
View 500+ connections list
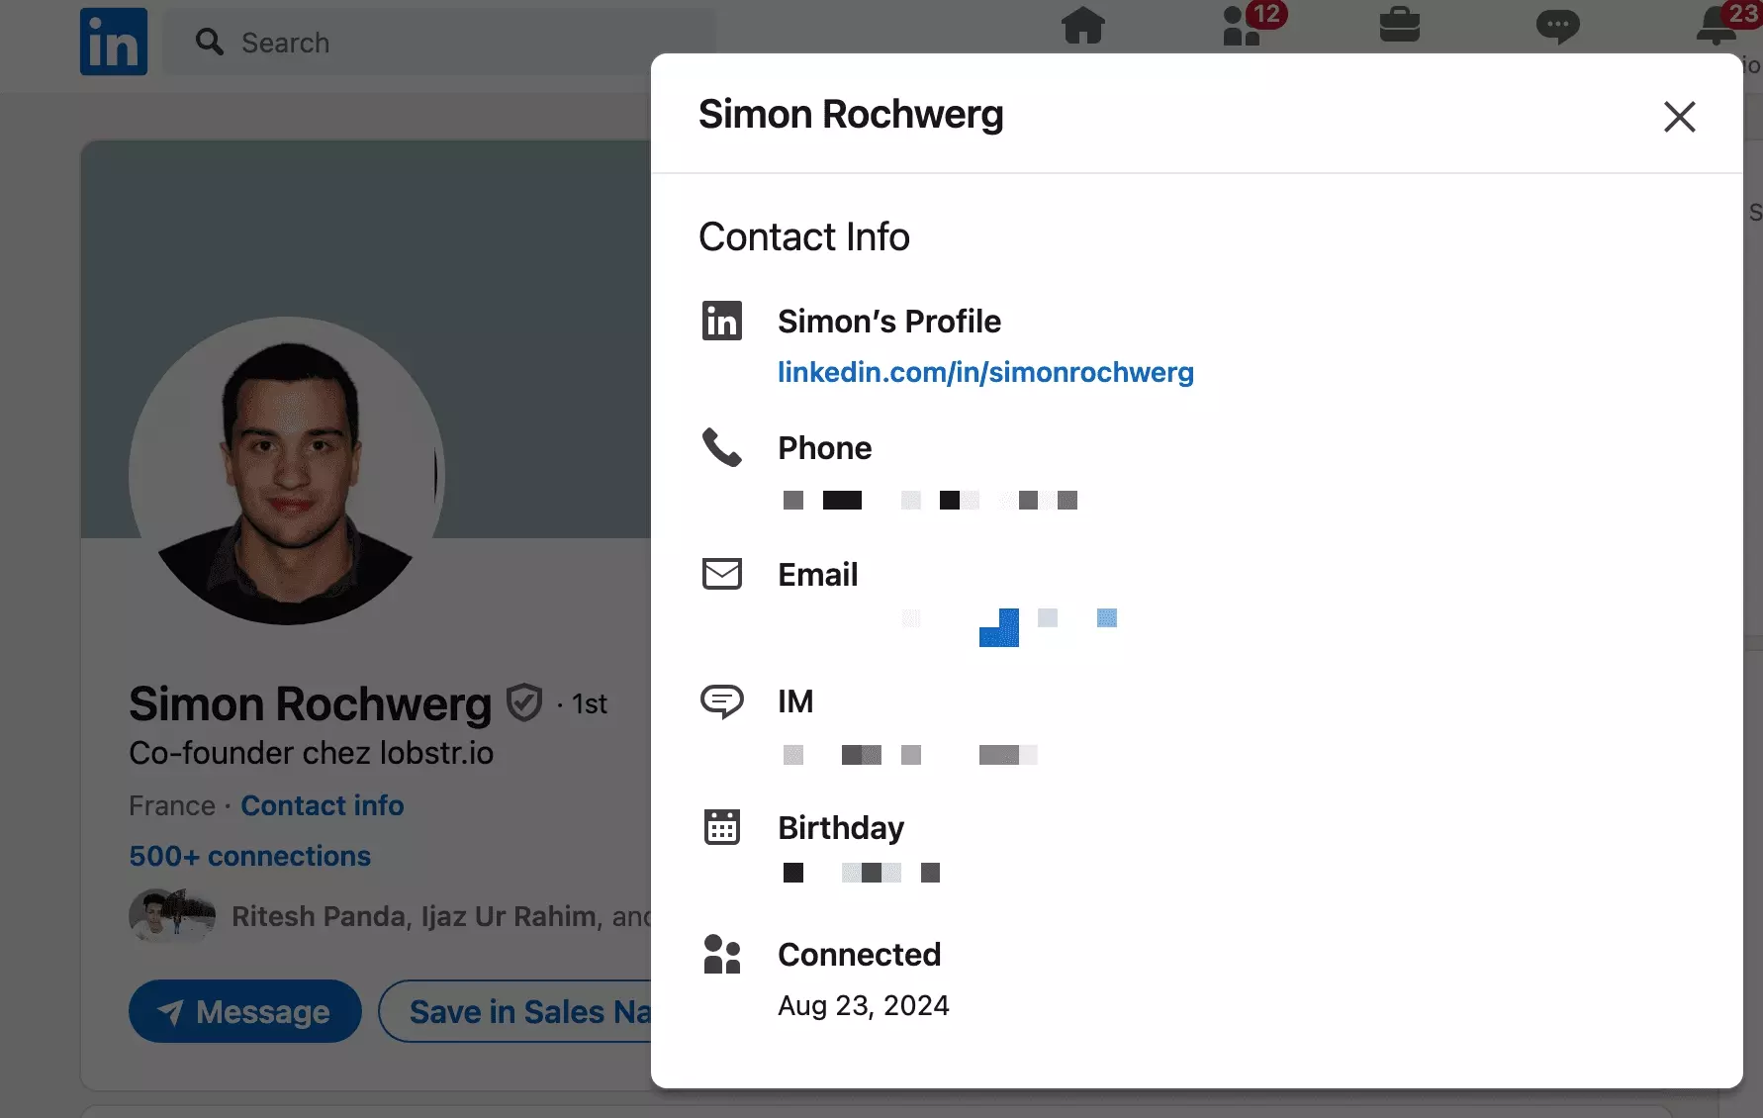tap(249, 856)
